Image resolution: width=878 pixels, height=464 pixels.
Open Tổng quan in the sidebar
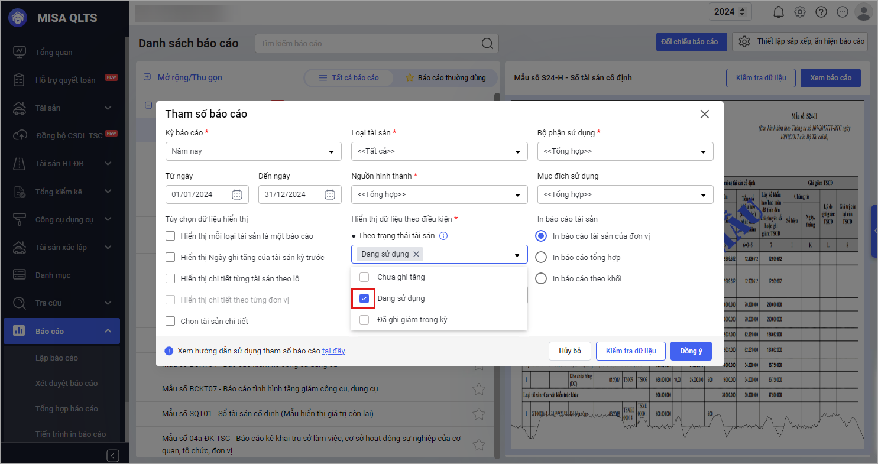click(54, 52)
